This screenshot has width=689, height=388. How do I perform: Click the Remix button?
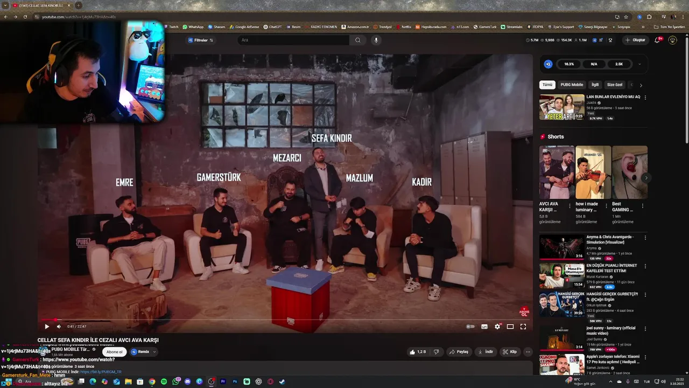(140, 352)
